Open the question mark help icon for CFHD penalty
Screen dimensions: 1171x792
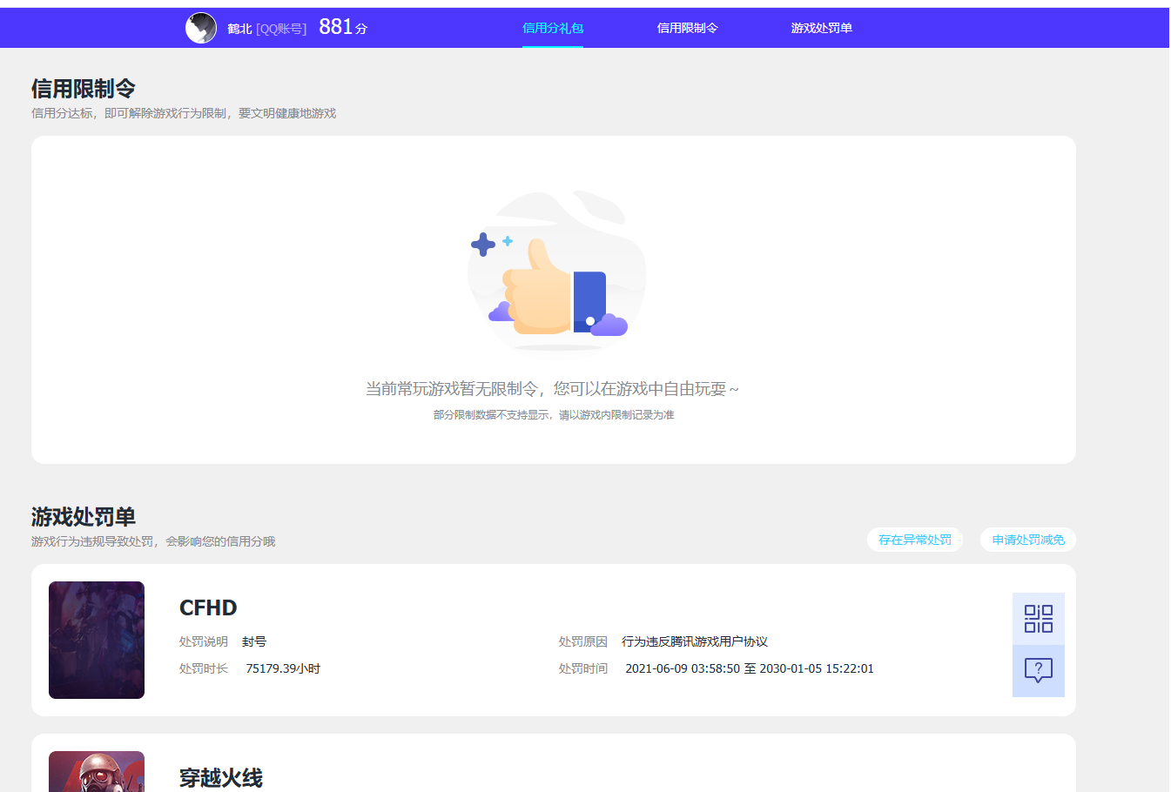(1038, 670)
